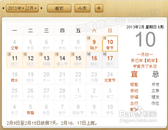Screen dimensions: 168x130
Task: Jump to today with 今天 button
Action: coord(82,8)
